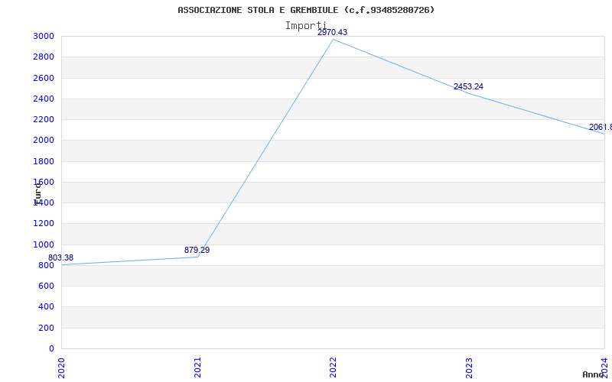612x382 pixels.
Task: Click the Anno x-axis title
Action: tap(594, 374)
